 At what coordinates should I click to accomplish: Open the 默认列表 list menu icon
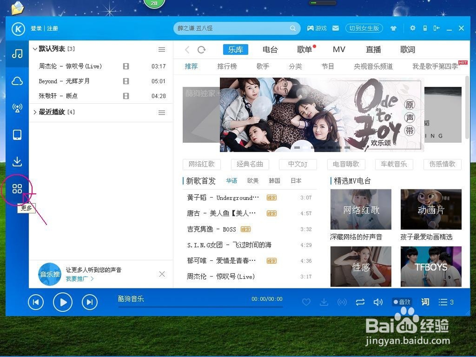click(x=162, y=49)
